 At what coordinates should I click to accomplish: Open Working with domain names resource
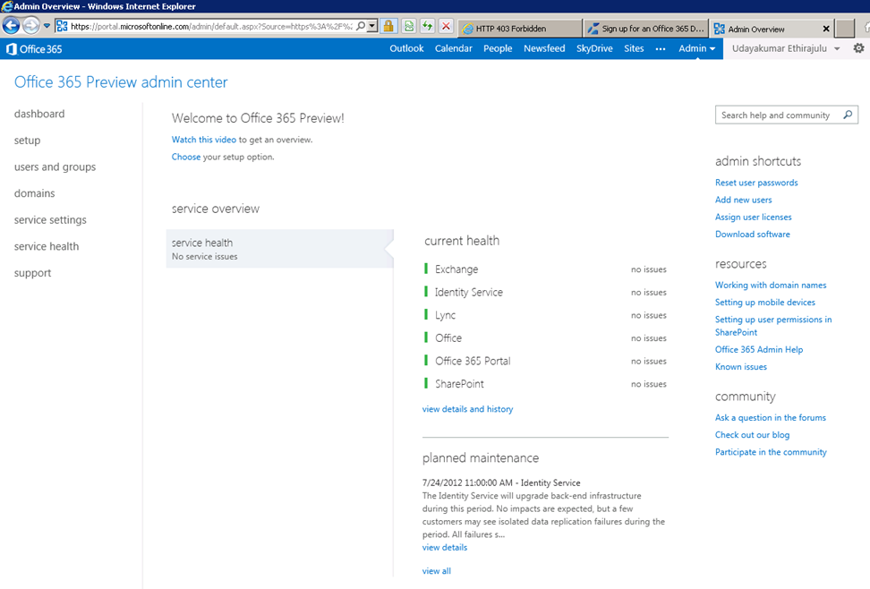(x=771, y=286)
